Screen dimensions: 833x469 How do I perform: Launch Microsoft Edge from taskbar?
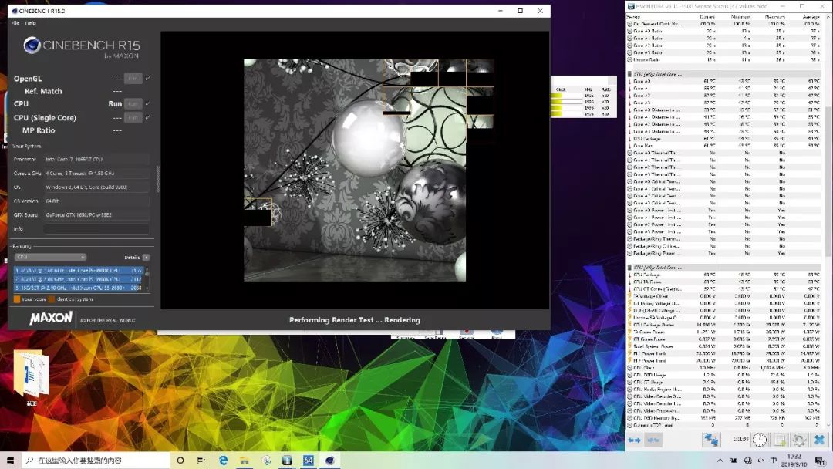223,460
